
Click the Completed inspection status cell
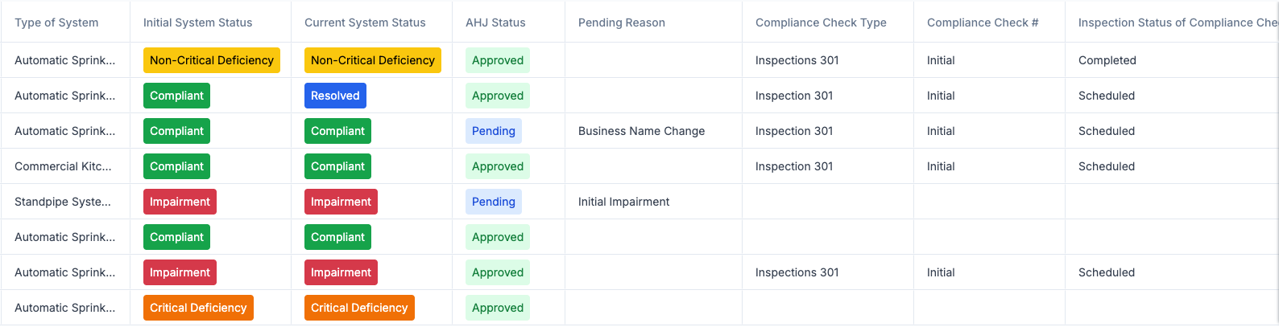pyautogui.click(x=1107, y=60)
